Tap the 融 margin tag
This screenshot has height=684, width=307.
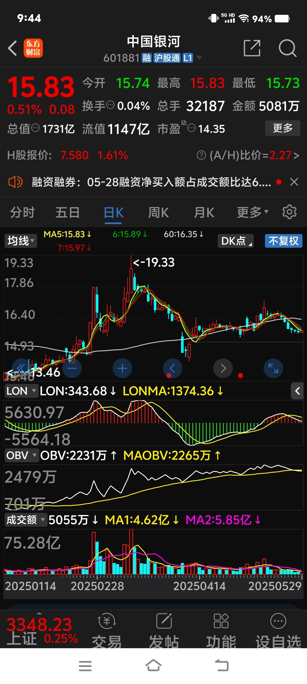tap(147, 58)
